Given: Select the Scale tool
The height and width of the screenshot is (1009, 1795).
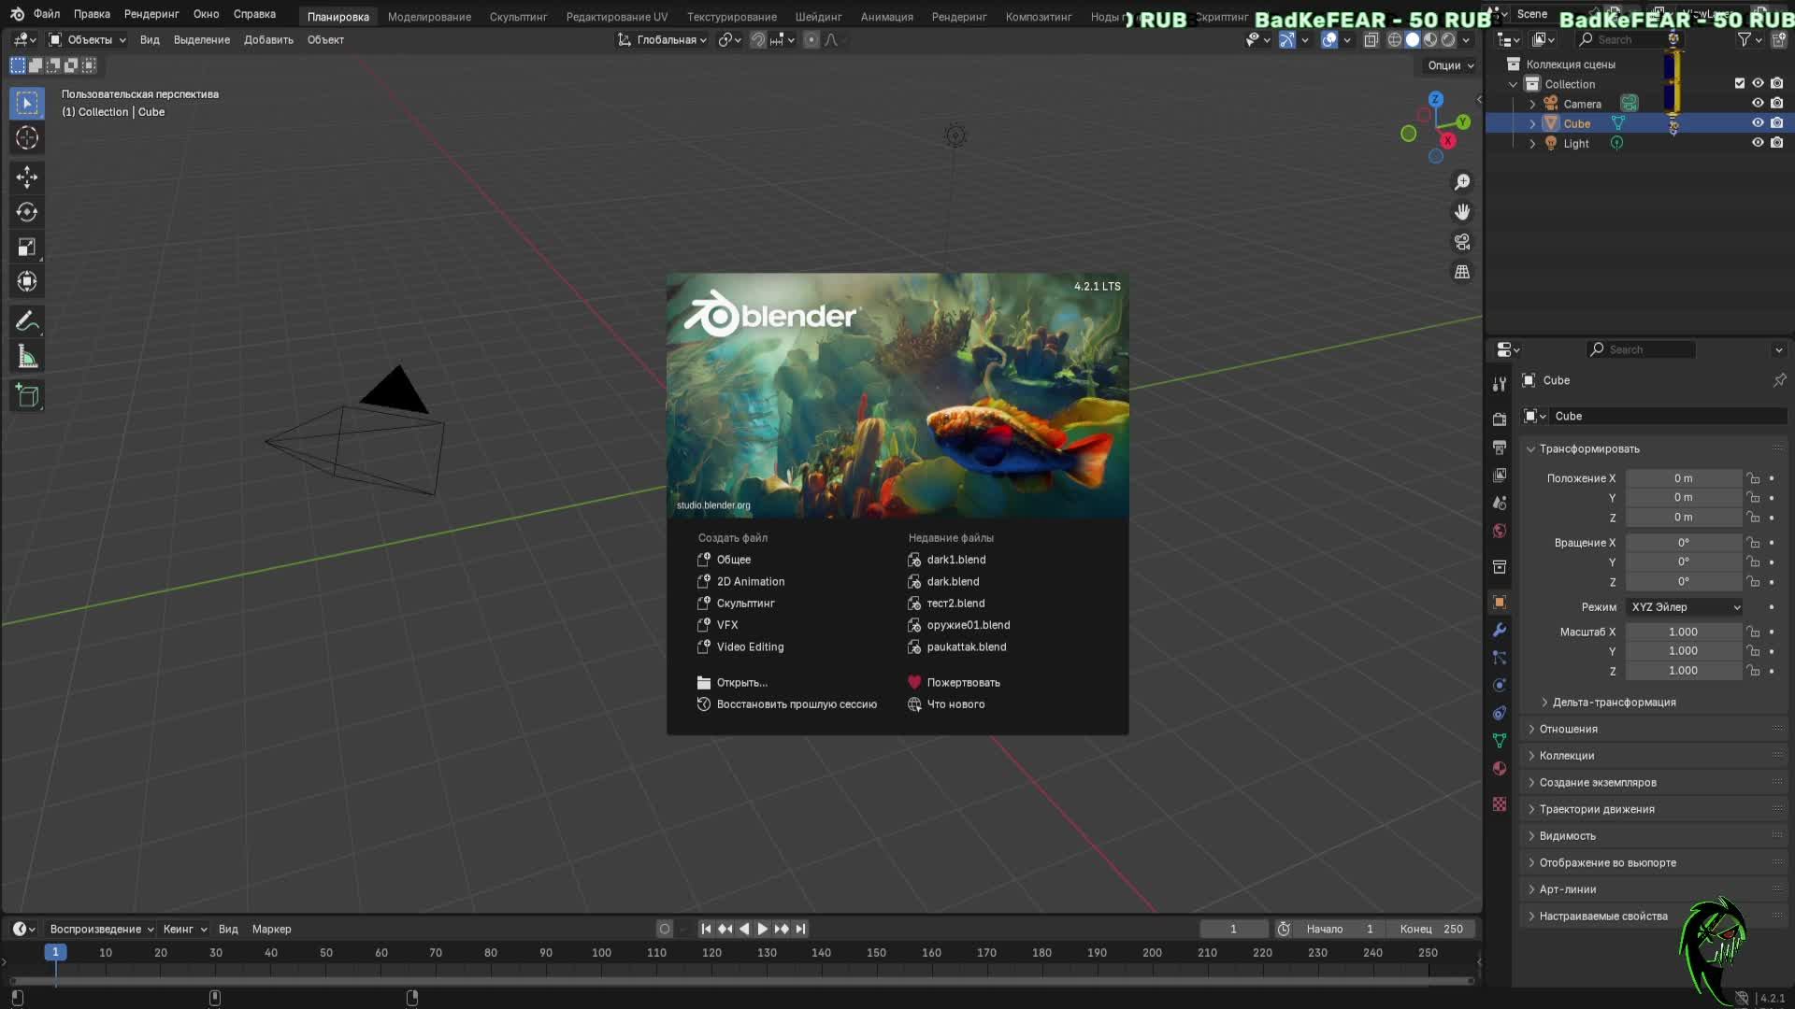Looking at the screenshot, I should pos(27,248).
